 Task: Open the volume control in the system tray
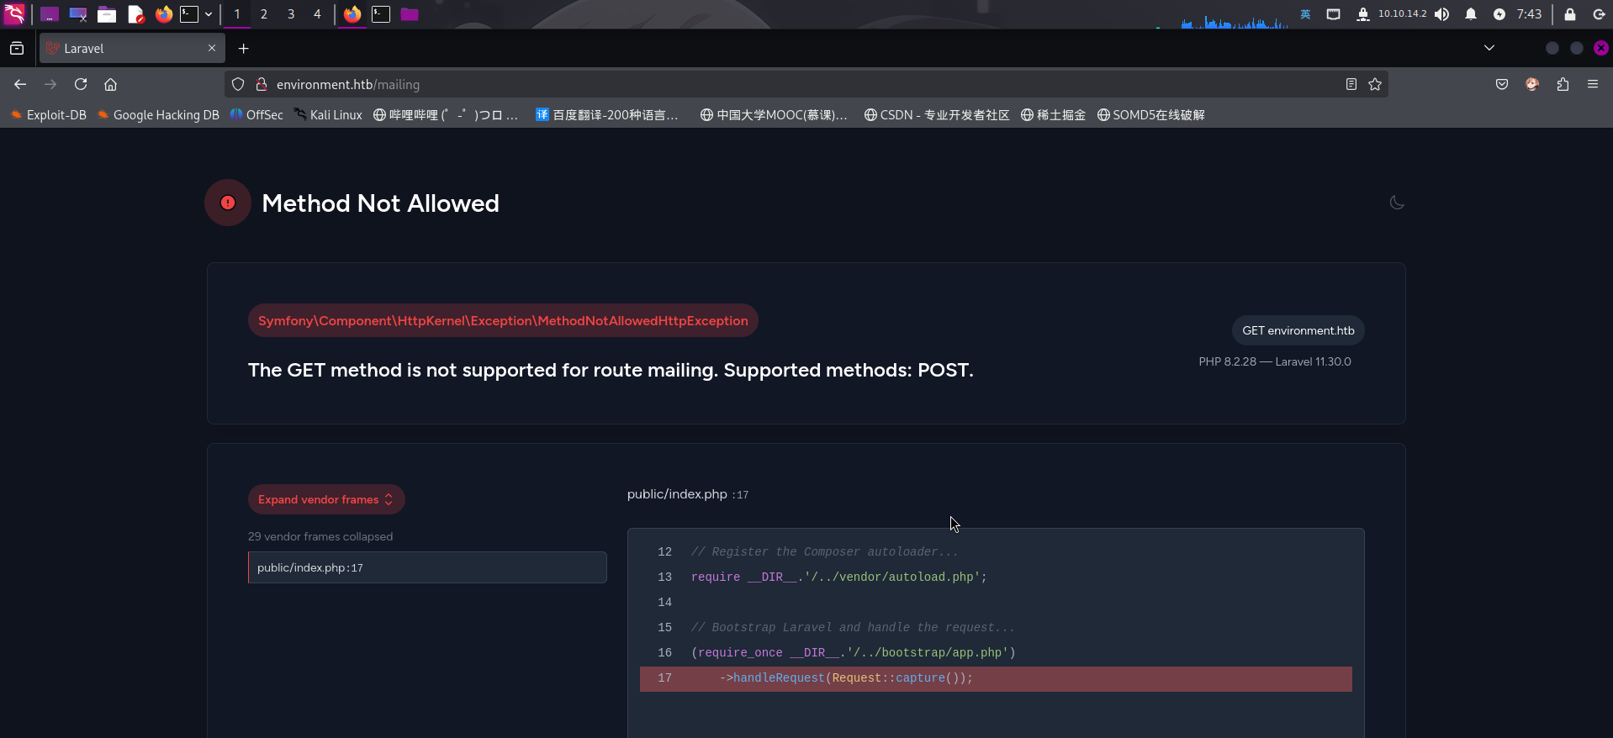[x=1442, y=14]
